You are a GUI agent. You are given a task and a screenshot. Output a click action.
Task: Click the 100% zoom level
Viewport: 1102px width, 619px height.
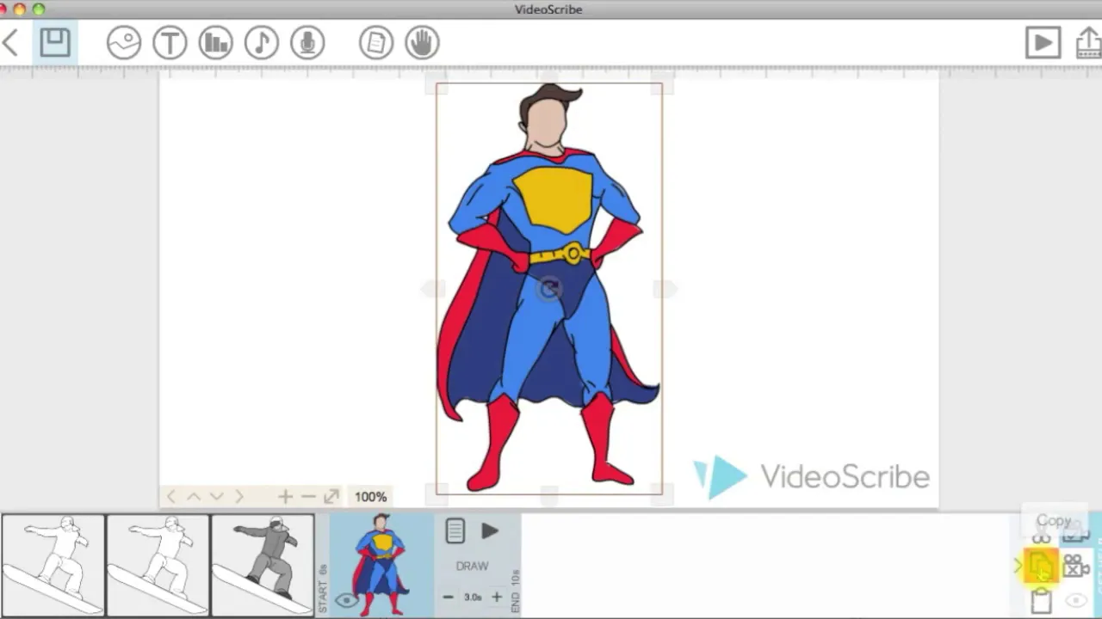tap(370, 497)
